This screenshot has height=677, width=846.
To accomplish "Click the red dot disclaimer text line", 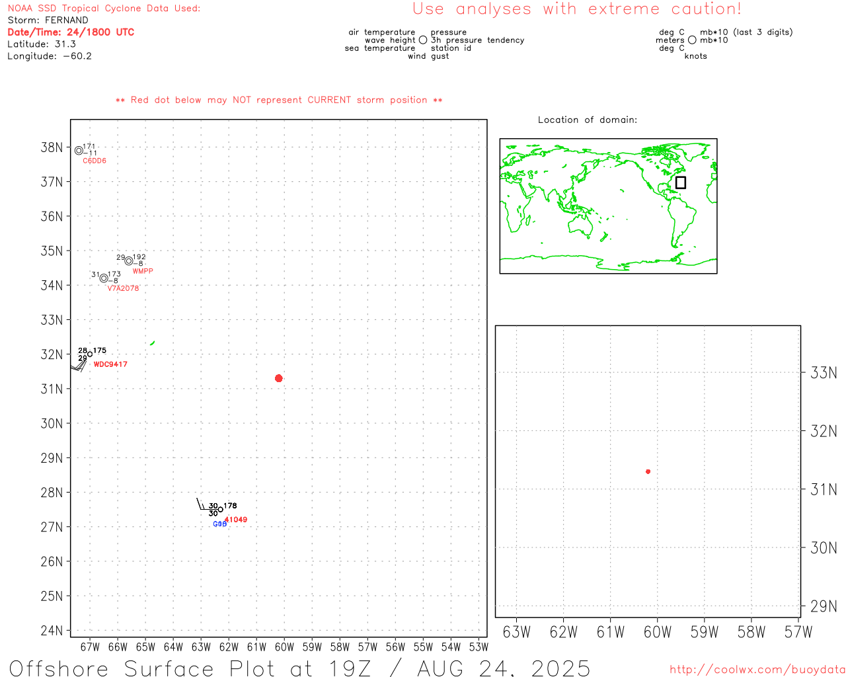I will [279, 100].
